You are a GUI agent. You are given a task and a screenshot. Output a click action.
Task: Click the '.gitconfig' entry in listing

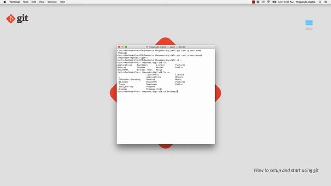(x=153, y=74)
